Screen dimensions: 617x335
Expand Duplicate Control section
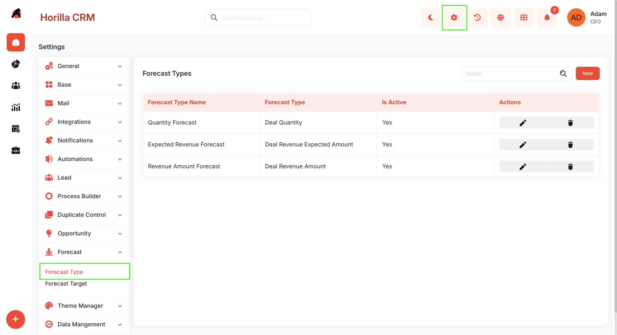click(x=84, y=215)
